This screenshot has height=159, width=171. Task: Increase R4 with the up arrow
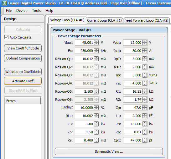144,123
